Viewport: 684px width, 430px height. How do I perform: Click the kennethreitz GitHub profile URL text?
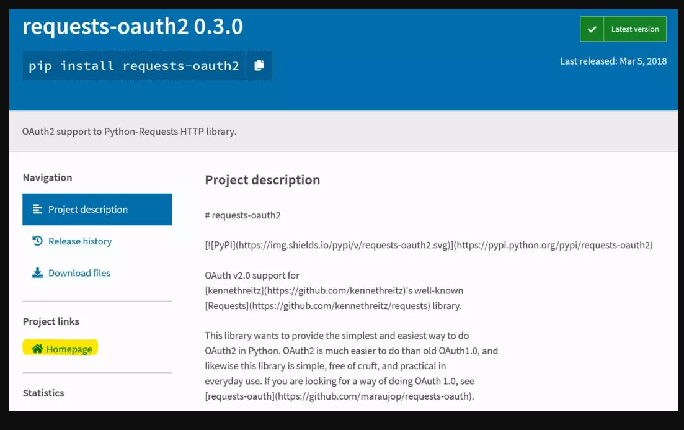tap(334, 291)
